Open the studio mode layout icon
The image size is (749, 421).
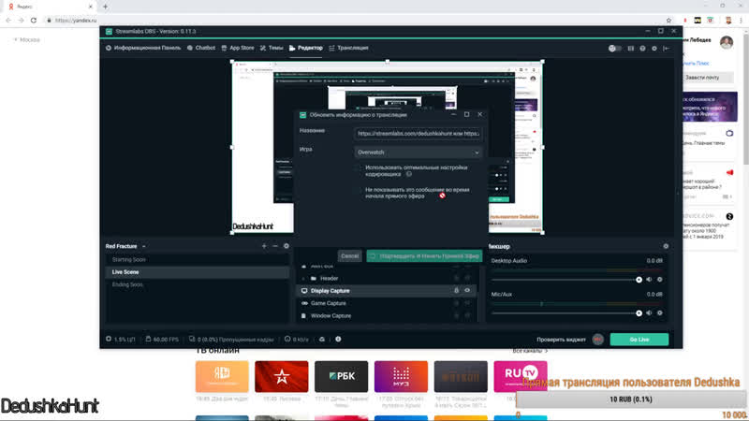point(630,49)
